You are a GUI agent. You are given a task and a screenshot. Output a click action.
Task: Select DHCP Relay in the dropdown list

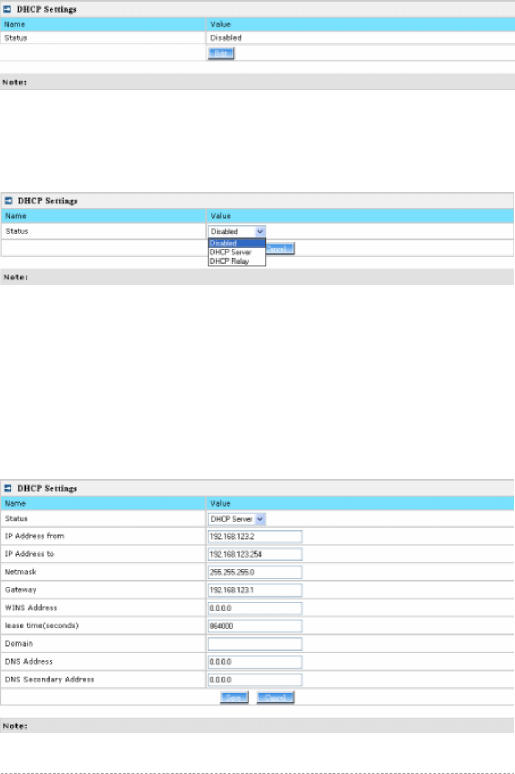click(237, 261)
